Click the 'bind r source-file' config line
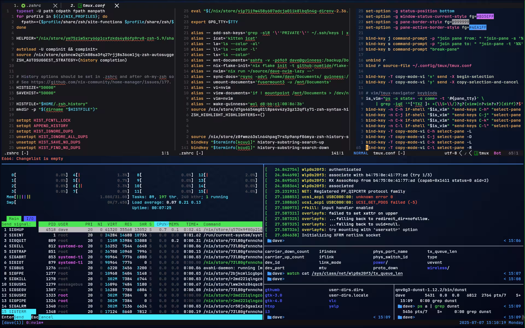Viewport: 525px width, 328px height. coord(419,66)
